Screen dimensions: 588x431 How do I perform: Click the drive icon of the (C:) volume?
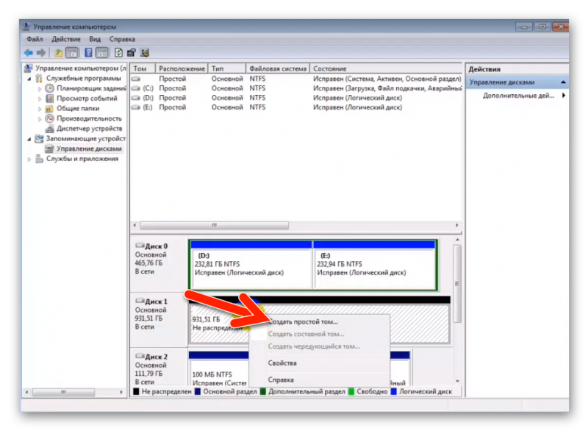[x=136, y=88]
